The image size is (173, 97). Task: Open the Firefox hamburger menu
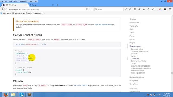170,9
